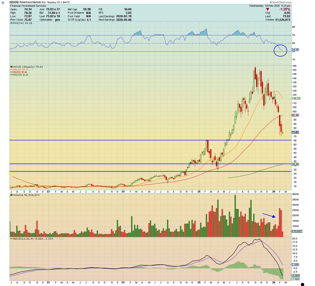The width and height of the screenshot is (315, 286).
Task: Select the MA(50) 95.46 legend entry
Action: click(18, 72)
